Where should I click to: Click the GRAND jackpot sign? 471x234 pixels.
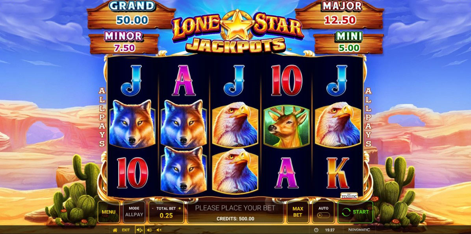[132, 15]
